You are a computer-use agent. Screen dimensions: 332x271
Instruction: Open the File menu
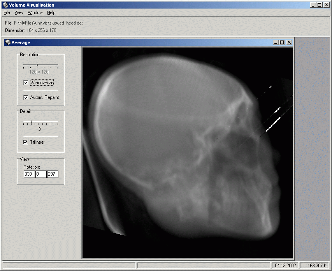tap(7, 12)
